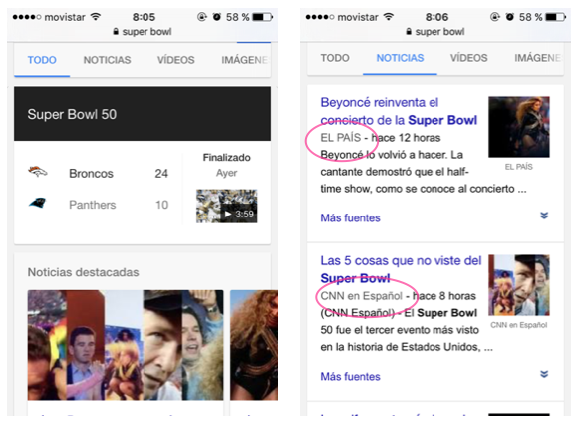This screenshot has width=579, height=432.
Task: Open IMÁGENES tab in left phone
Action: point(245,60)
